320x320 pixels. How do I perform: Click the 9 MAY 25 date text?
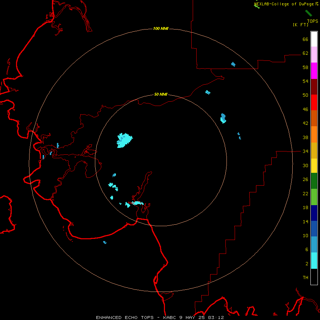[x=193, y=318]
